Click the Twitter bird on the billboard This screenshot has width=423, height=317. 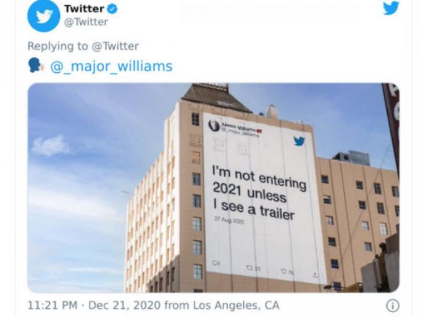click(299, 141)
